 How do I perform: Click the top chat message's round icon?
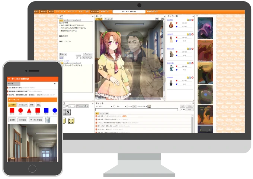tap(96, 116)
